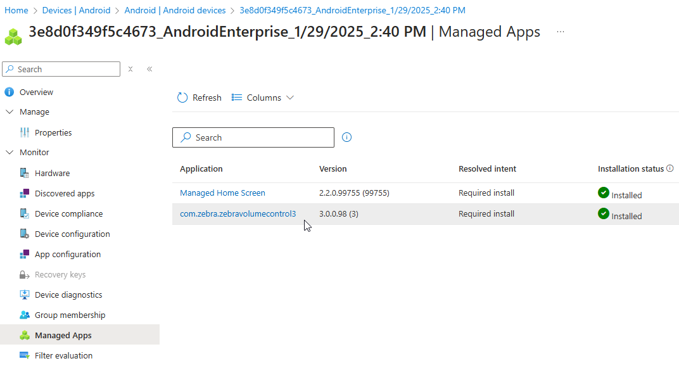Collapse the Monitor section
This screenshot has width=679, height=368.
pyautogui.click(x=10, y=153)
